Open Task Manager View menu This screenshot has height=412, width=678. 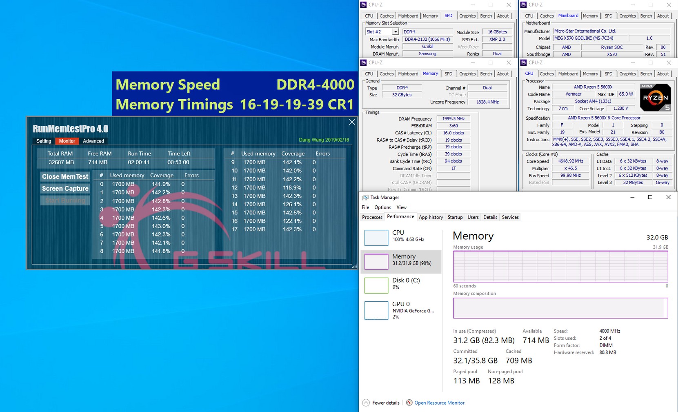coord(402,207)
